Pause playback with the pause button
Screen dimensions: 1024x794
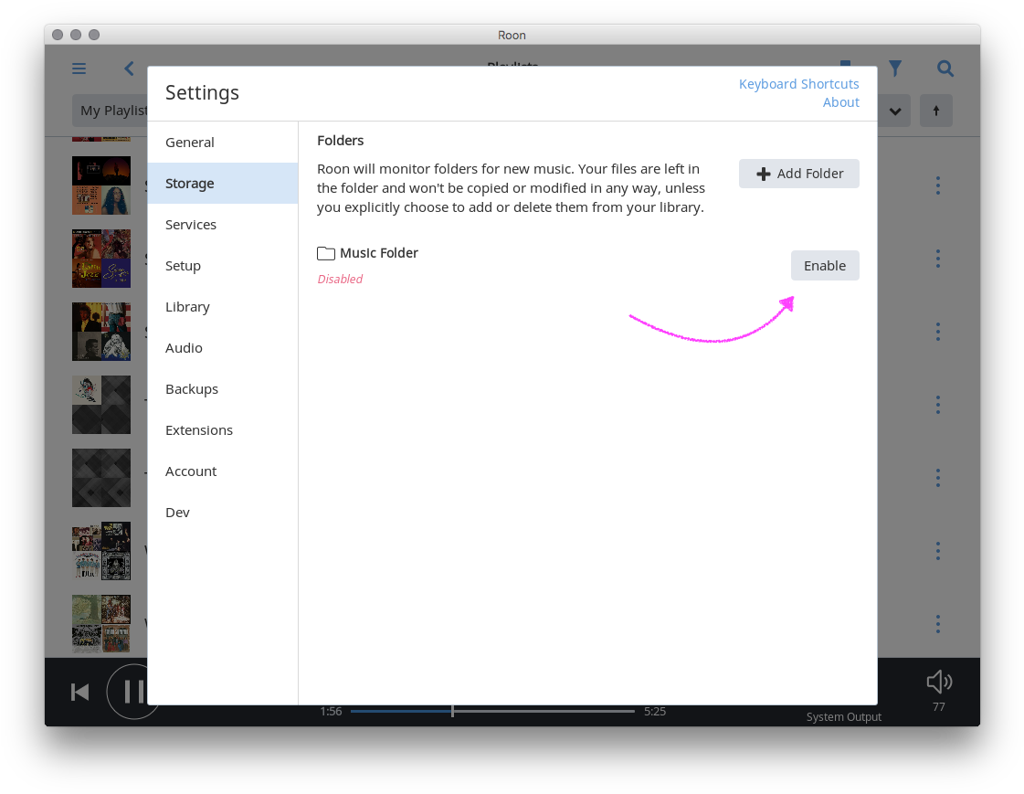click(x=133, y=692)
